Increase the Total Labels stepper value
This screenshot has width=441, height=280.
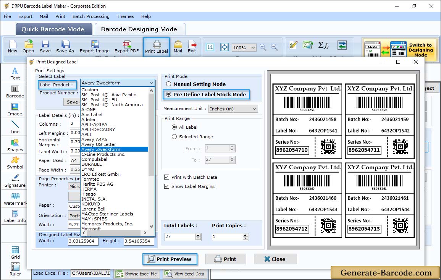(x=198, y=235)
